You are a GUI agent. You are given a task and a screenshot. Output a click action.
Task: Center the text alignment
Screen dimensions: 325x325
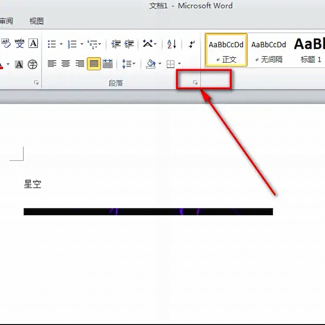pos(66,64)
